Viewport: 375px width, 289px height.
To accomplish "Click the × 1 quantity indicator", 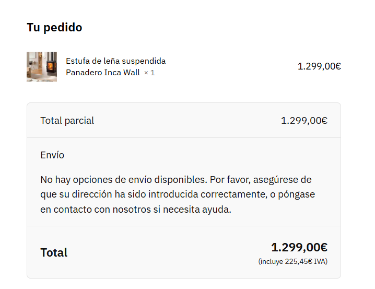I will tap(149, 73).
